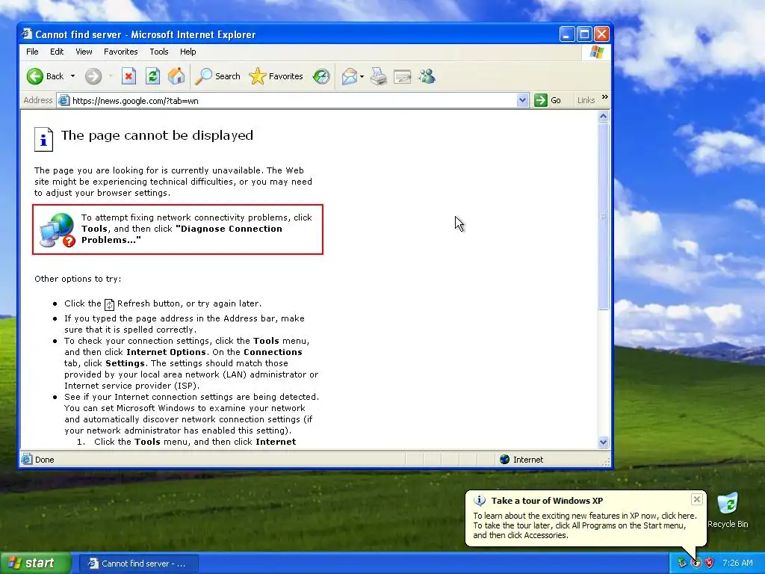
Task: Open the Edit menu
Action: point(57,52)
